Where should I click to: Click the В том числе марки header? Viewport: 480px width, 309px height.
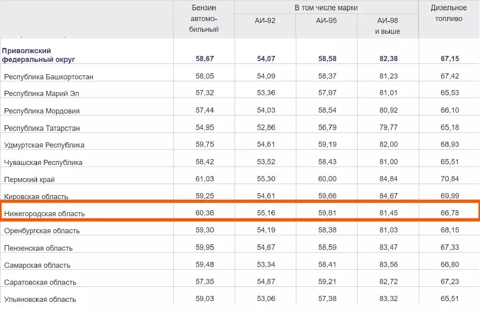(x=326, y=8)
